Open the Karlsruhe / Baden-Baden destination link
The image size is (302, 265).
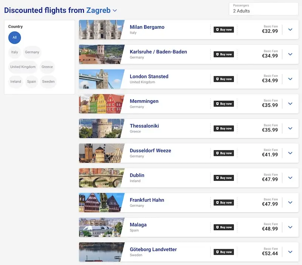(158, 52)
